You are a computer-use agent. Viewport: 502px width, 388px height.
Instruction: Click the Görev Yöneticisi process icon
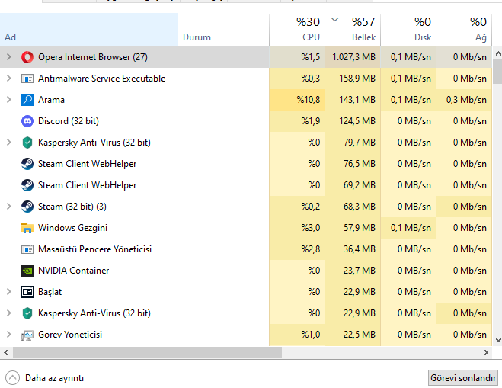pos(27,335)
